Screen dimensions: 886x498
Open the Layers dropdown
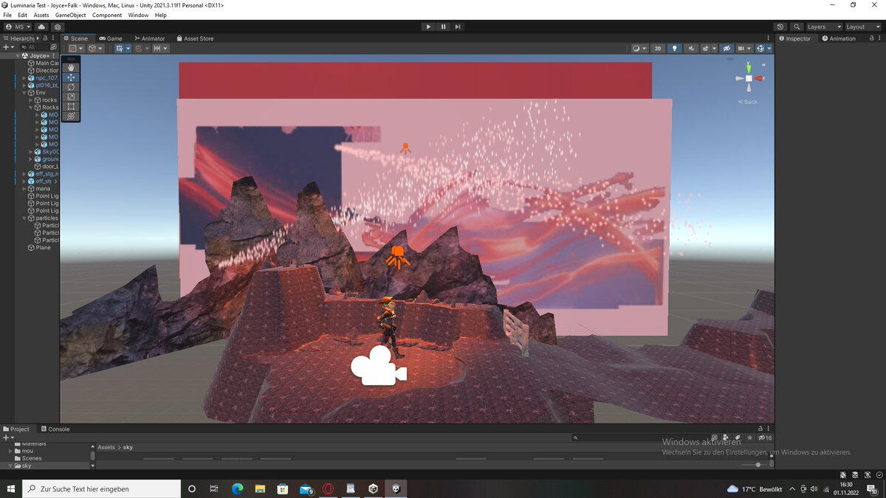pos(823,27)
